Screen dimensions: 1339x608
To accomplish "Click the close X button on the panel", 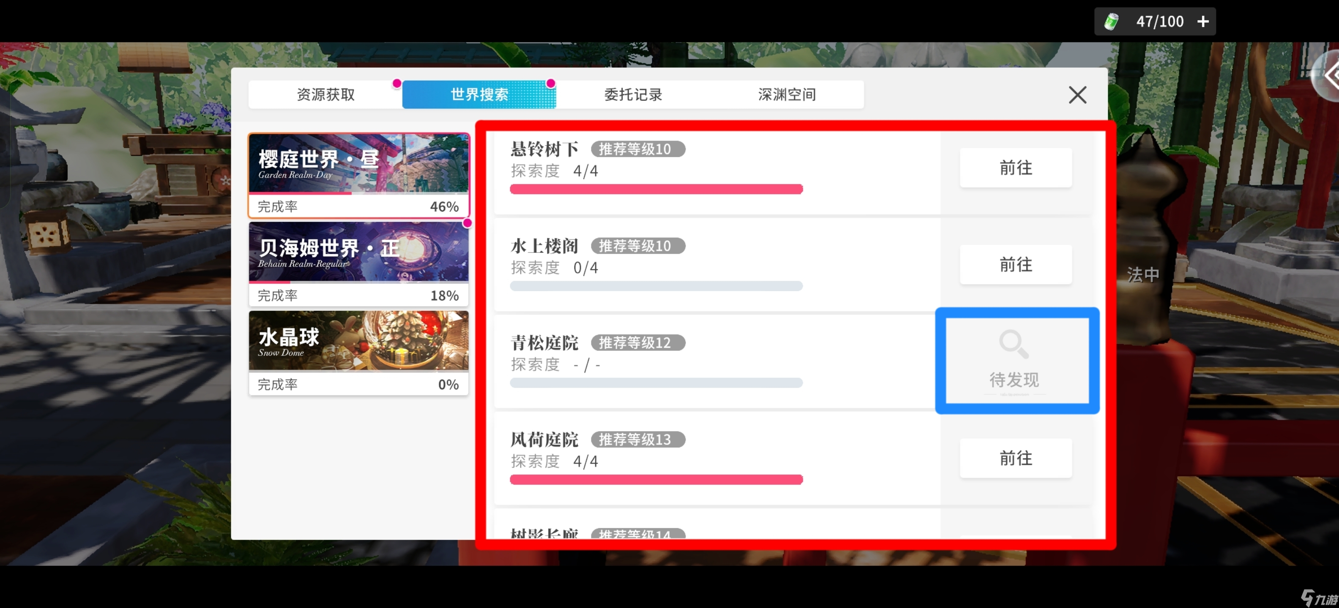I will click(x=1078, y=94).
